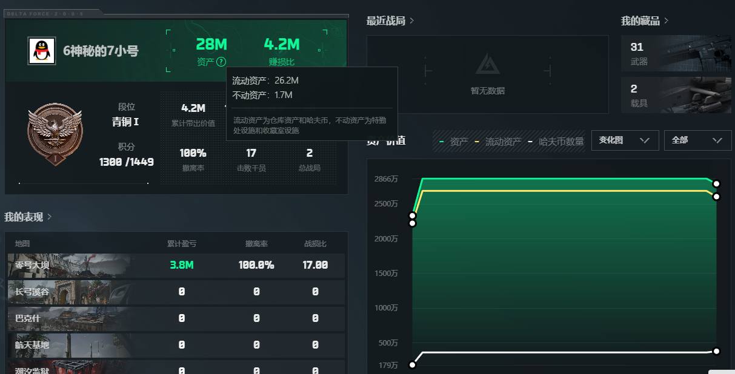Select the 航天基地 map row
The image size is (735, 374).
tap(176, 345)
